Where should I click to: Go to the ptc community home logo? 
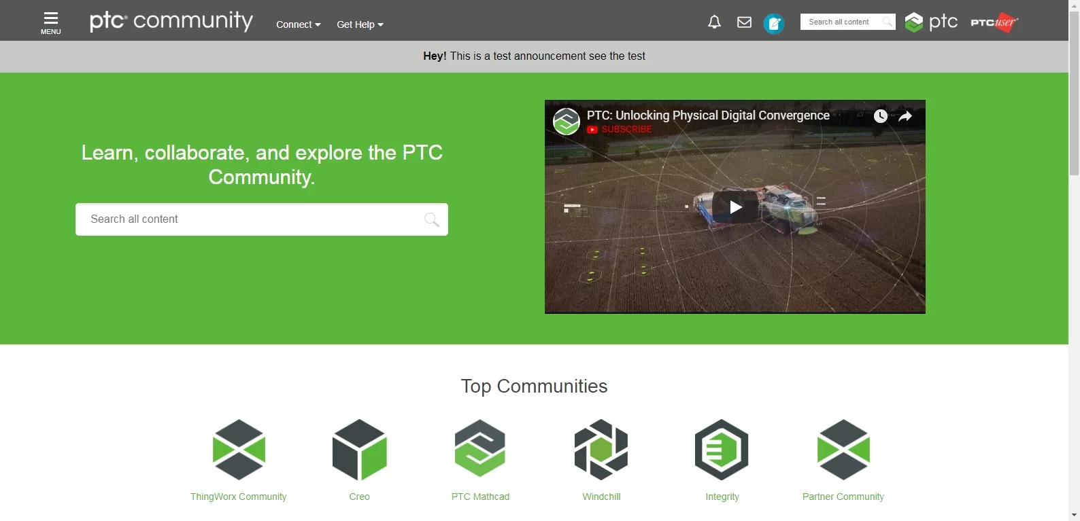click(x=171, y=21)
